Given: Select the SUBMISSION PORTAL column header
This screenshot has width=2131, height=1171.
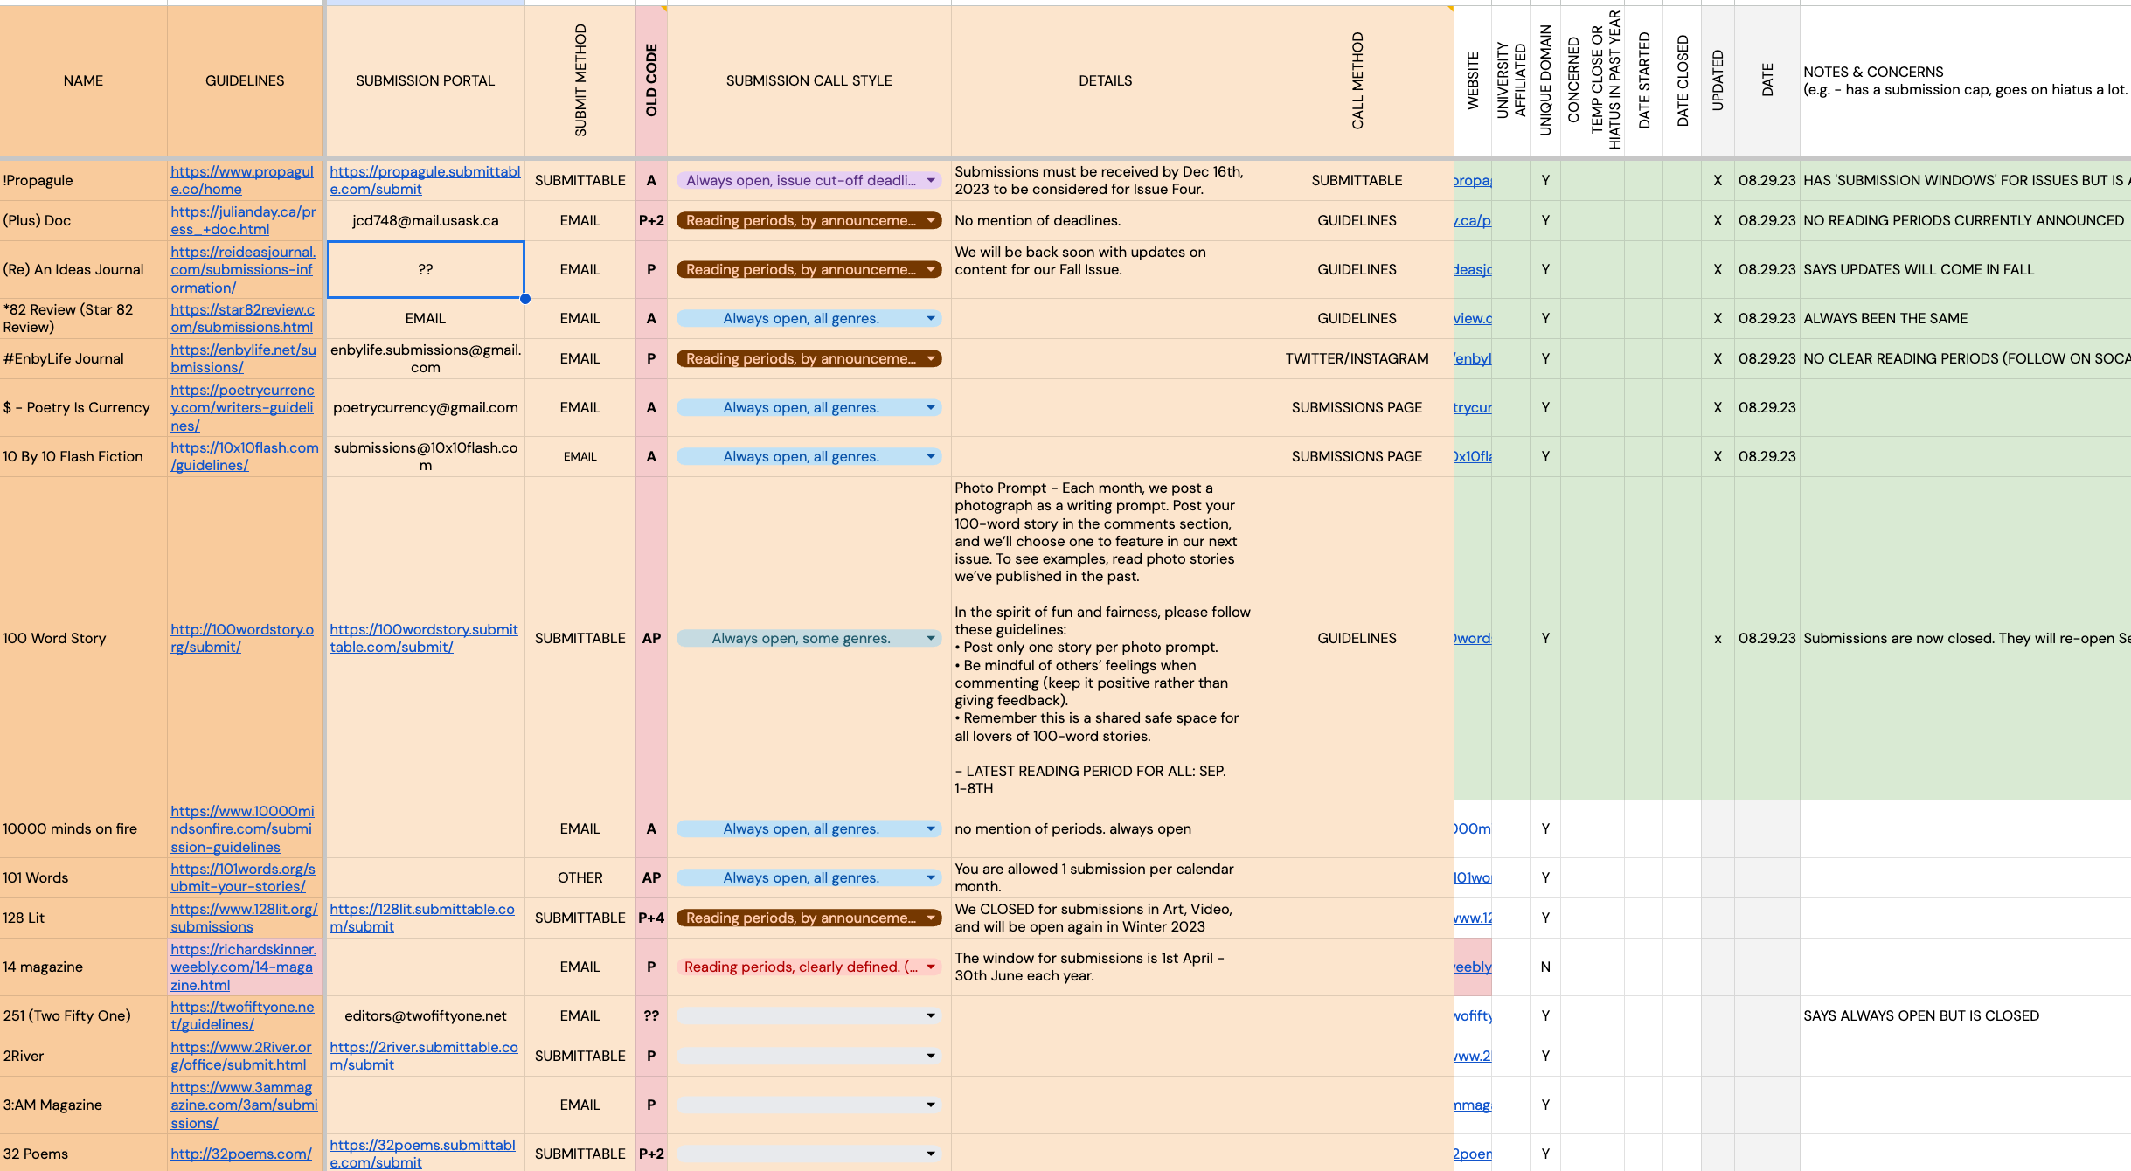Looking at the screenshot, I should [x=426, y=80].
